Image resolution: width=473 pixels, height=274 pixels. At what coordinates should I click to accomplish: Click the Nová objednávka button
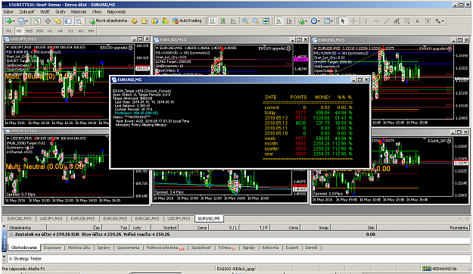[108, 21]
